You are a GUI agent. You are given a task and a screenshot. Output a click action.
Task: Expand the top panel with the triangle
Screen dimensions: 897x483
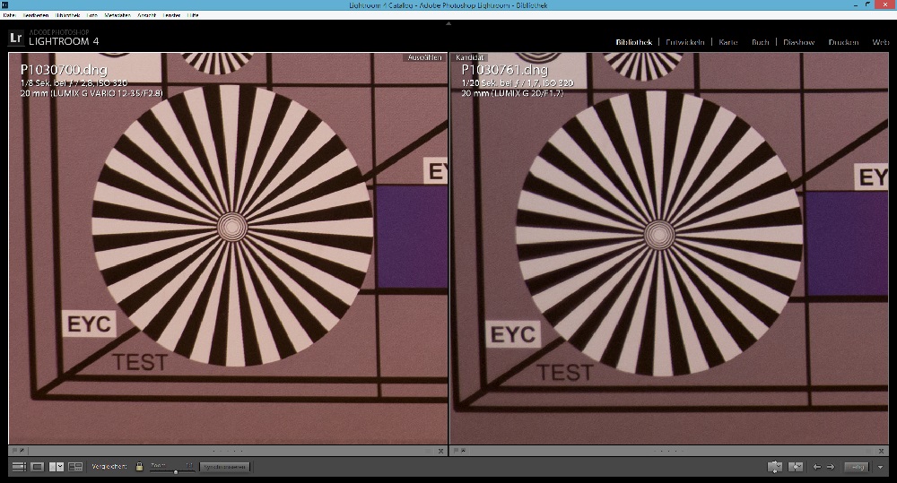(x=448, y=23)
